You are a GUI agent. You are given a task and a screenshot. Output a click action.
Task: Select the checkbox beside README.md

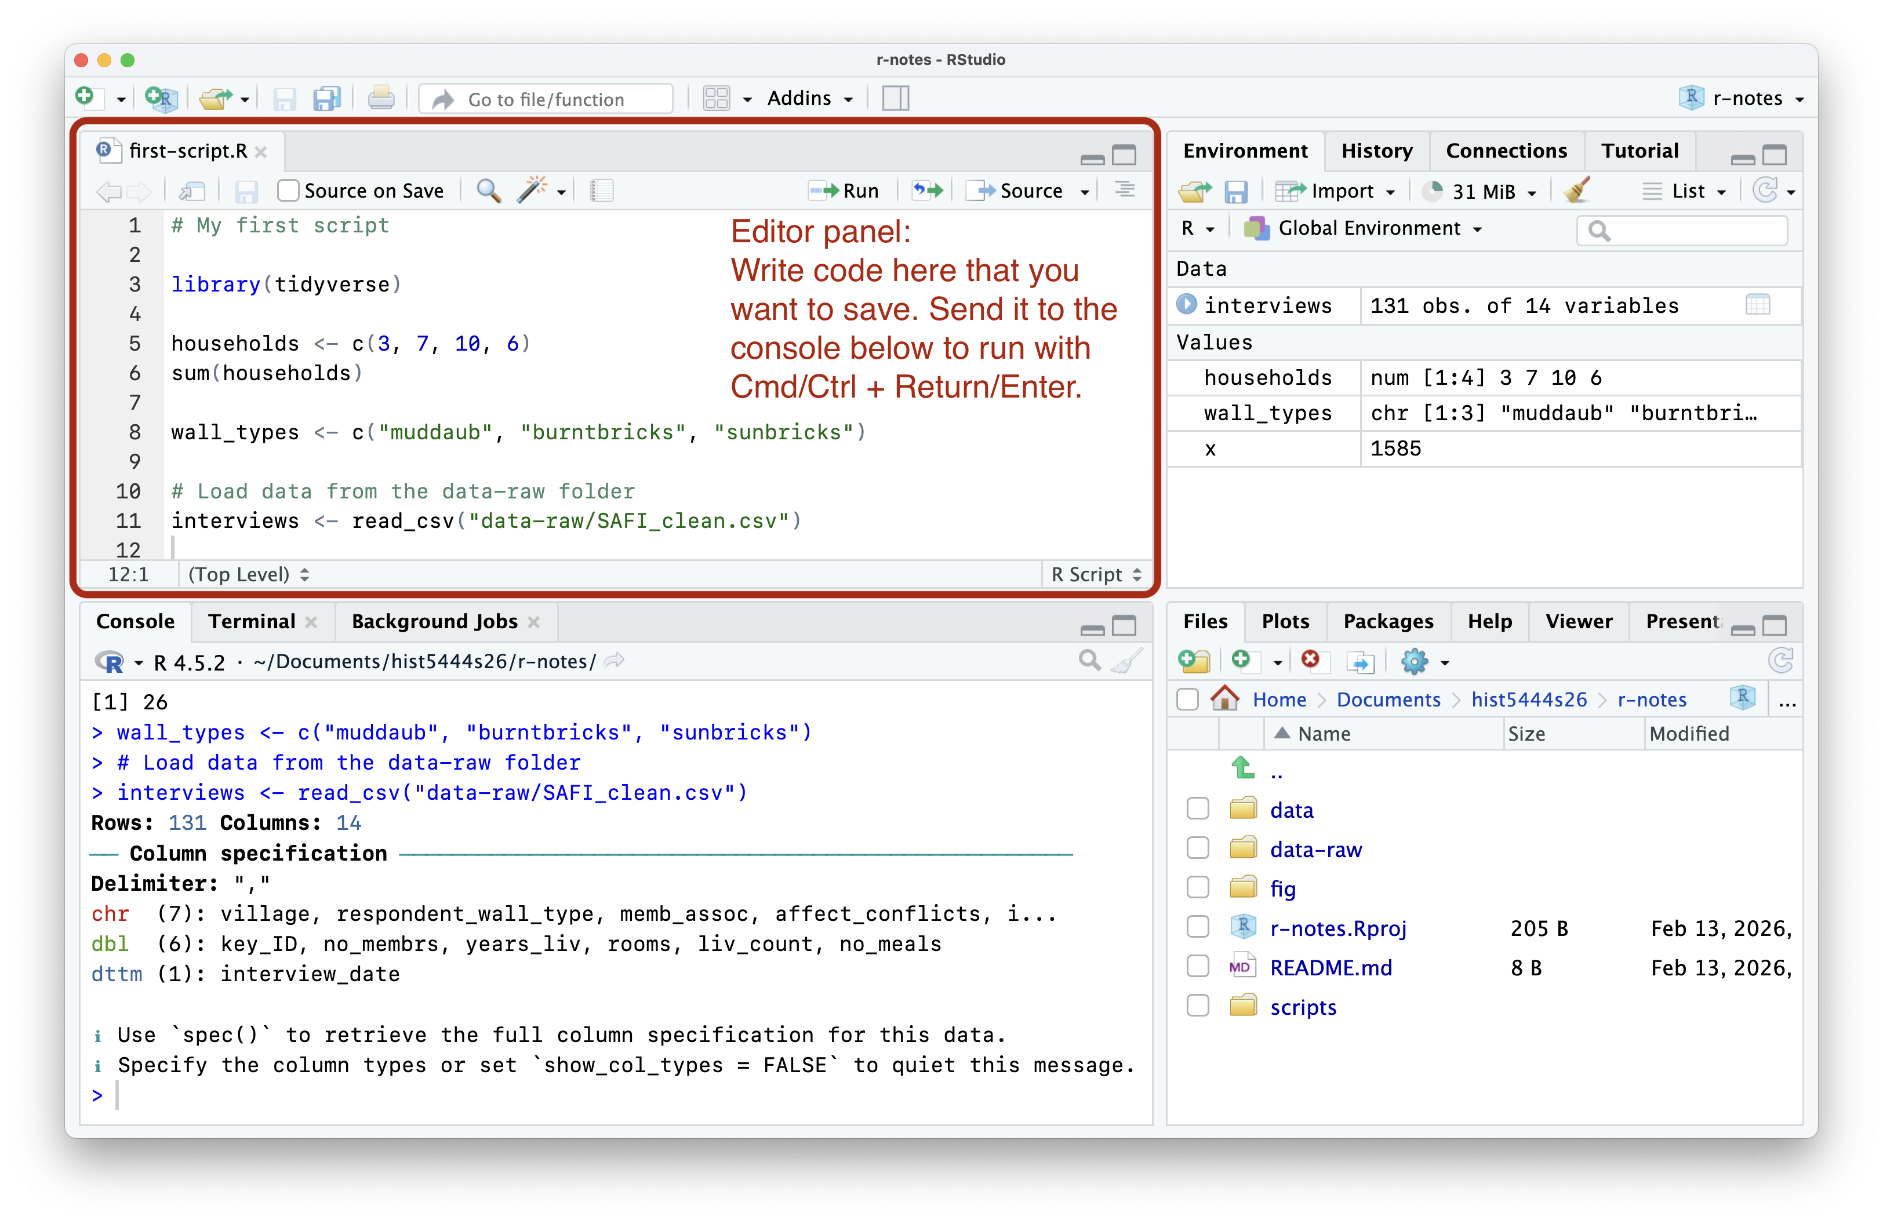pyautogui.click(x=1198, y=966)
